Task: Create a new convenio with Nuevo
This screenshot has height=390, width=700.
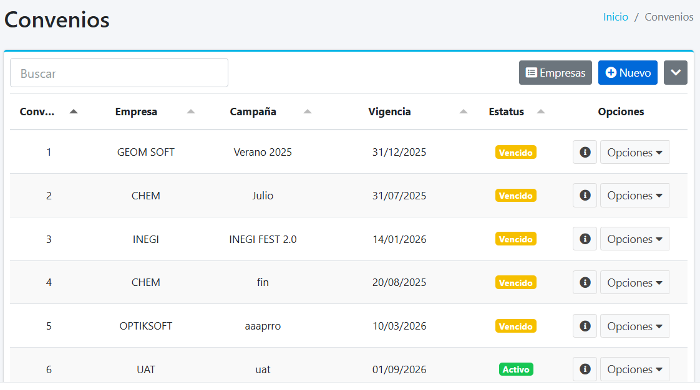Action: pyautogui.click(x=628, y=73)
